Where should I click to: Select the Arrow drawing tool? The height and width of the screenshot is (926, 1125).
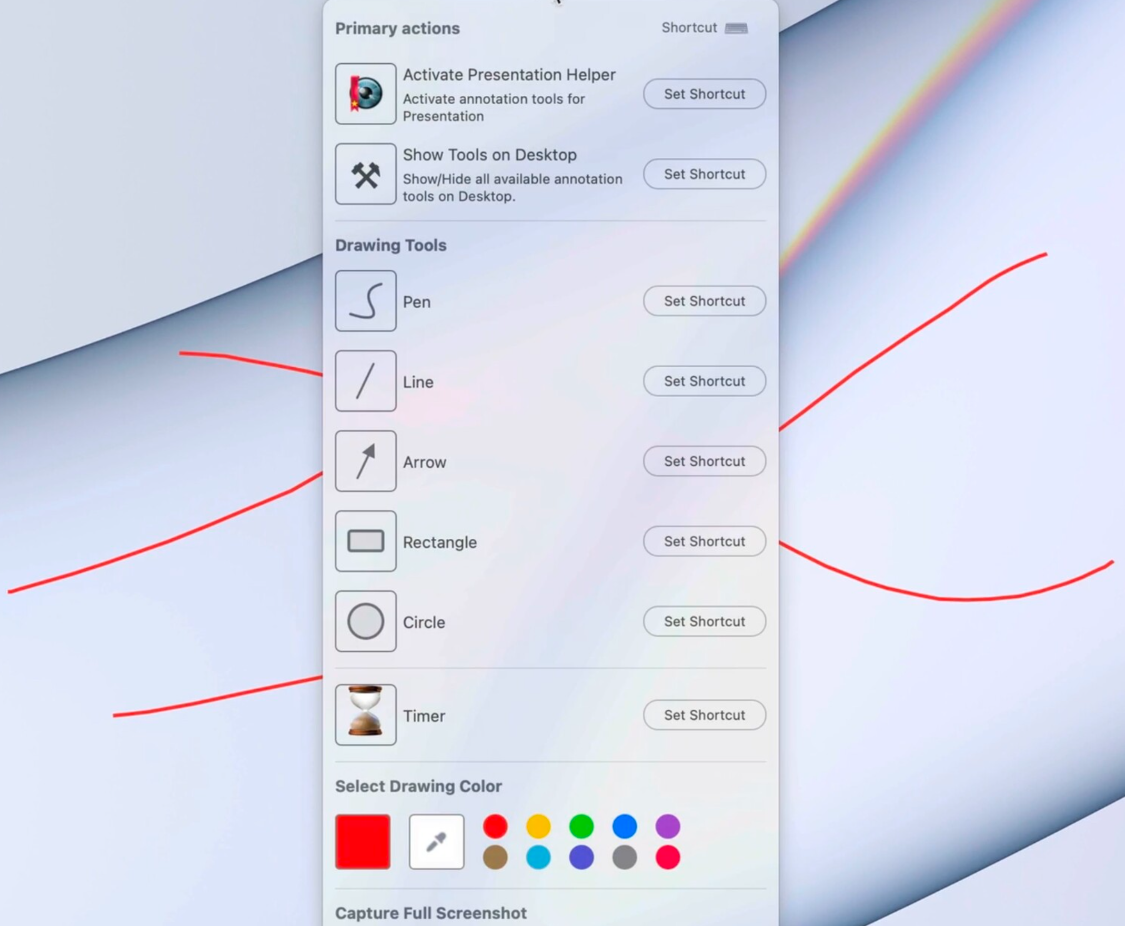pos(365,461)
